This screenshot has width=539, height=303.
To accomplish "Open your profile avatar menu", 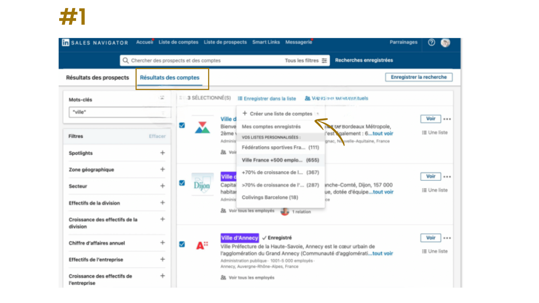I will [445, 43].
